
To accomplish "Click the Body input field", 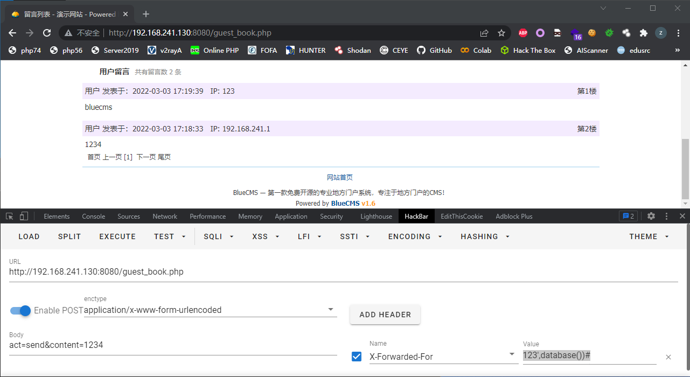I will (173, 345).
